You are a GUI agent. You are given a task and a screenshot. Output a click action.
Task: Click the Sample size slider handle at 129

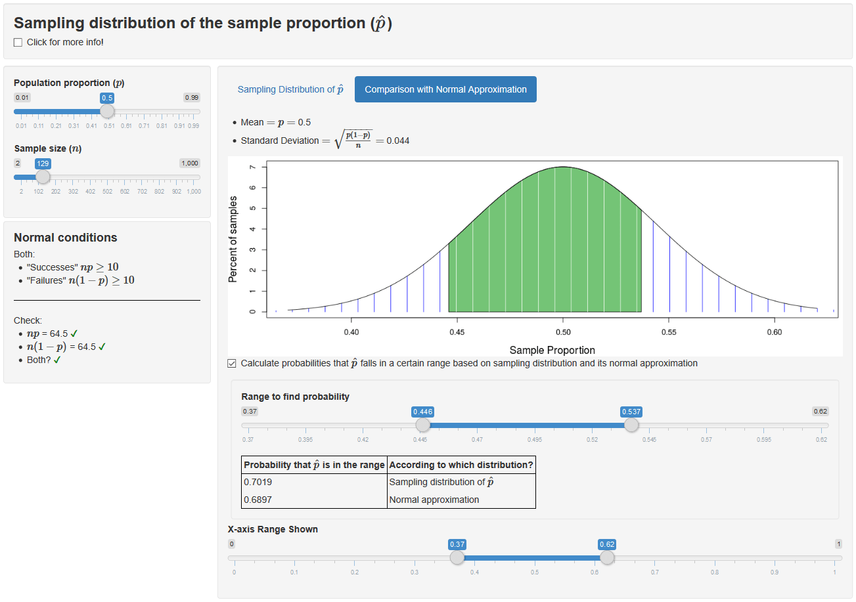[43, 177]
